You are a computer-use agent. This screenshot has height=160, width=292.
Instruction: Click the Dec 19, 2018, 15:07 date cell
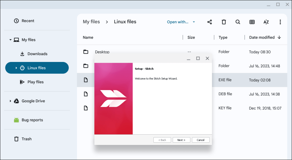[265, 108]
